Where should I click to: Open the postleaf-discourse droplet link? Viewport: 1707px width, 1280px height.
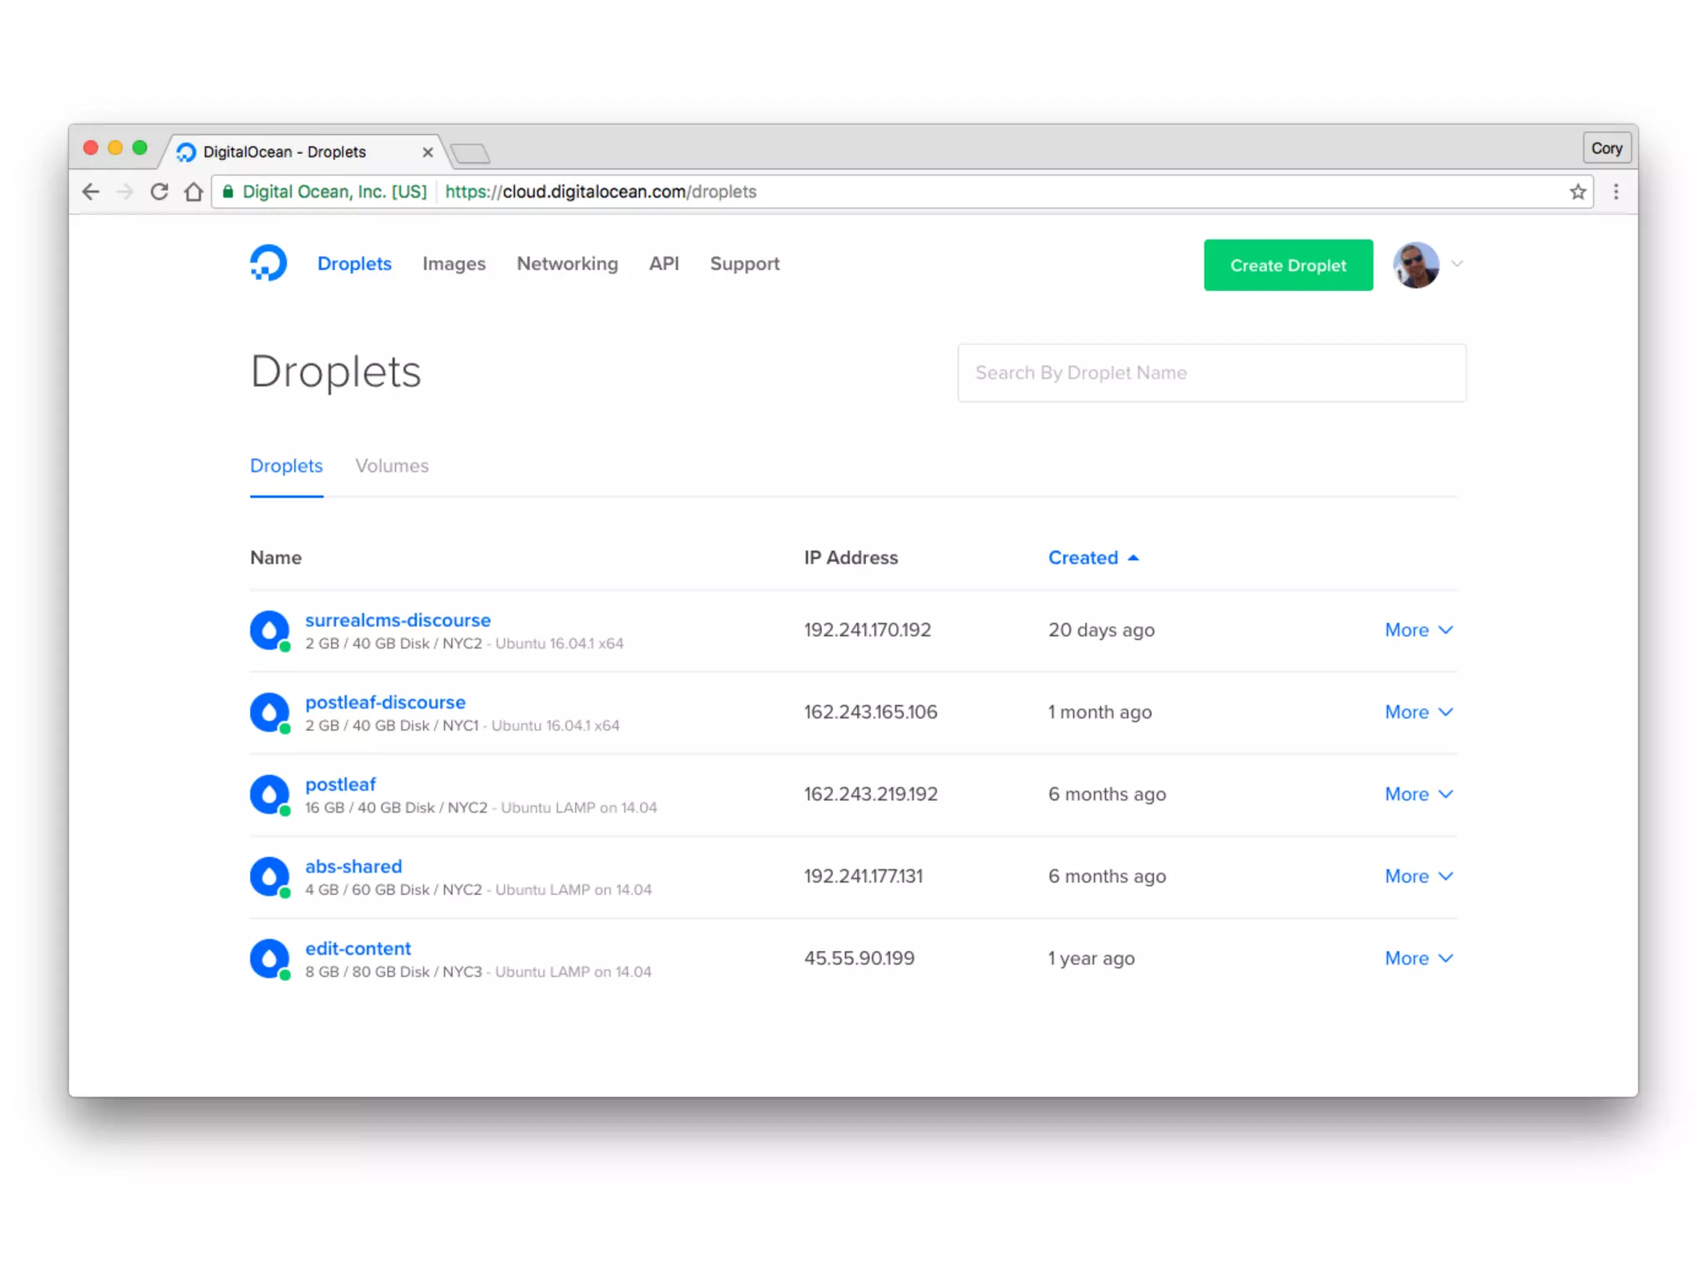click(385, 702)
